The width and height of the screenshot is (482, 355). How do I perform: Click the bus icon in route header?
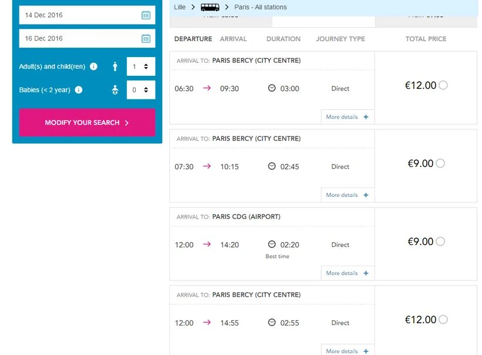click(210, 7)
